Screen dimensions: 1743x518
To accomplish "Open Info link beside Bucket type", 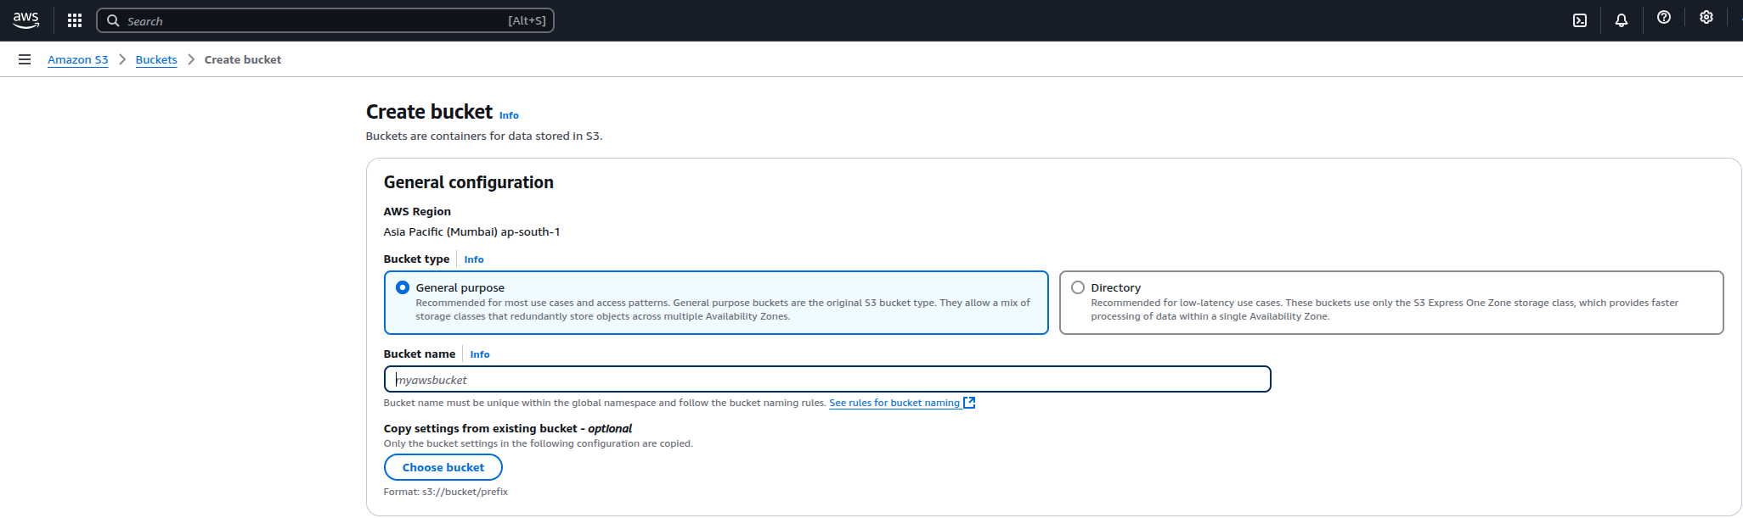I will tap(474, 259).
